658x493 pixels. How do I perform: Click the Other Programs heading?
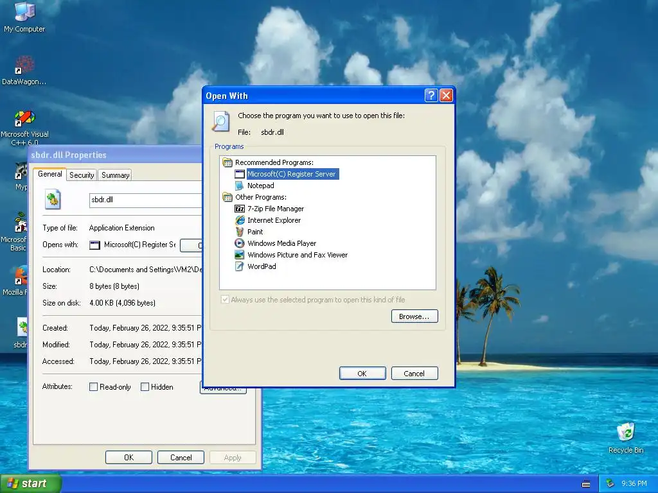click(261, 197)
